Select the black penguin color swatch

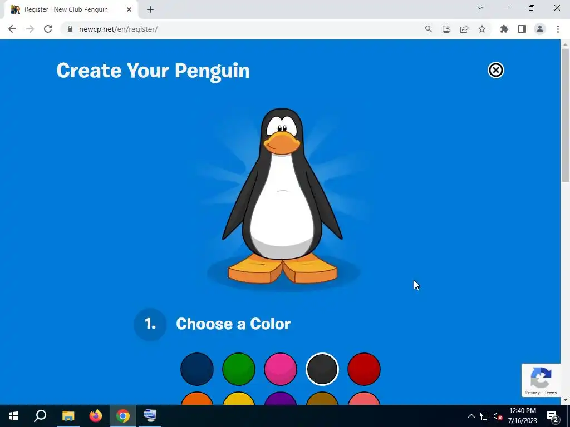pos(322,369)
